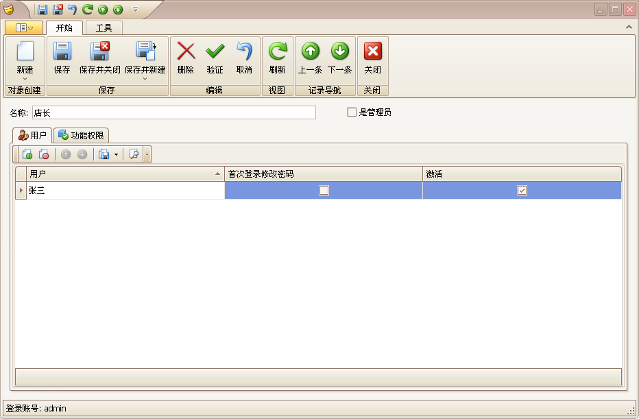Screen dimensions: 639x419
Task: Click save-and-close icon in quick access toolbar
Action: click(x=58, y=10)
